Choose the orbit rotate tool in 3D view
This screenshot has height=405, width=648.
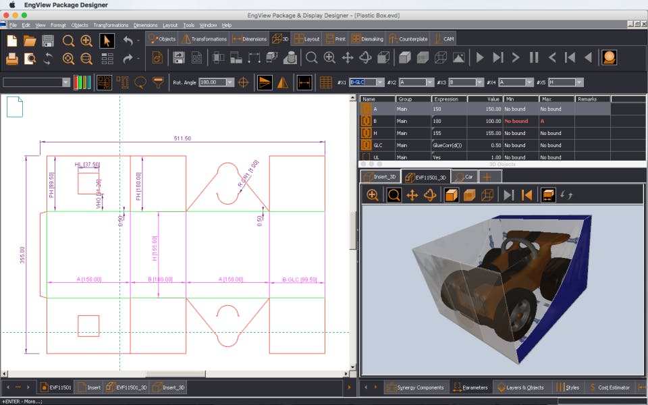[431, 195]
